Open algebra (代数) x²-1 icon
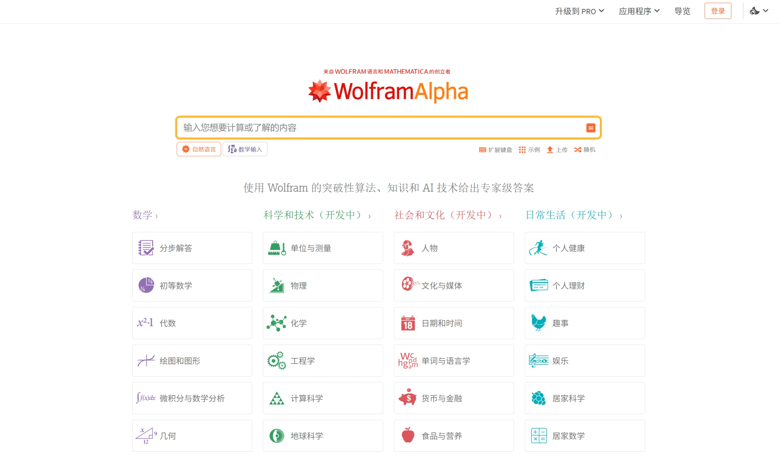 click(x=145, y=323)
